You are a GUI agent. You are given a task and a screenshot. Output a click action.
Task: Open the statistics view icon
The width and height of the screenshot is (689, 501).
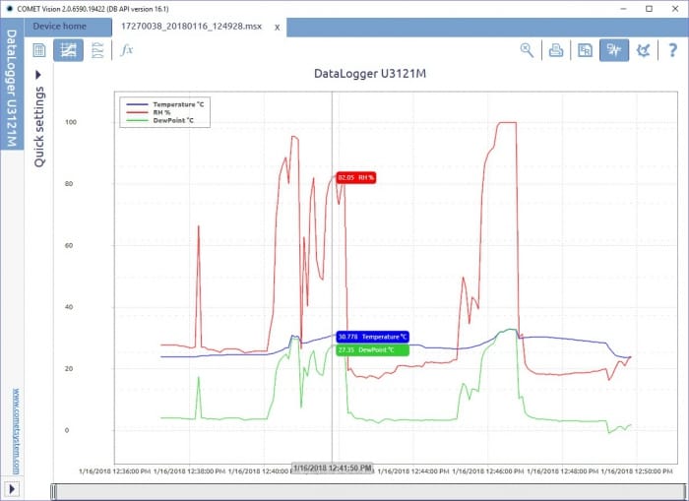96,50
